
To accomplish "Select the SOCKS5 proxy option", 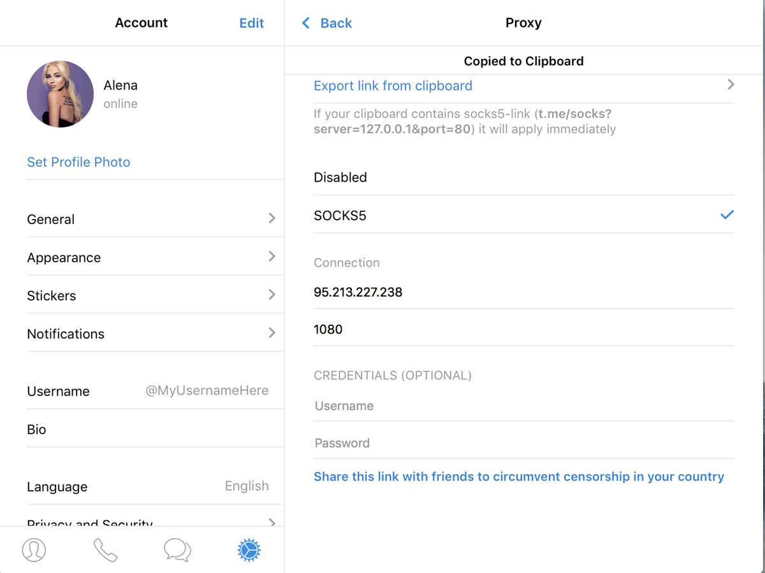I will (x=340, y=216).
